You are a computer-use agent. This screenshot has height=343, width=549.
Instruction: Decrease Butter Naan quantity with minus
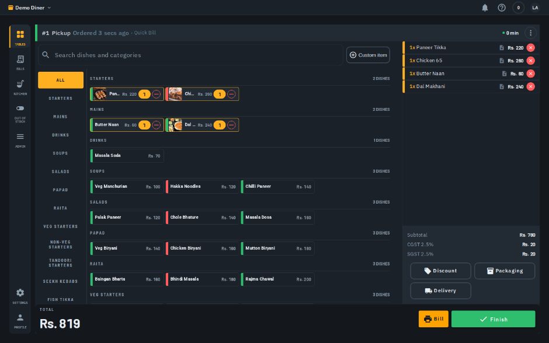coord(157,125)
